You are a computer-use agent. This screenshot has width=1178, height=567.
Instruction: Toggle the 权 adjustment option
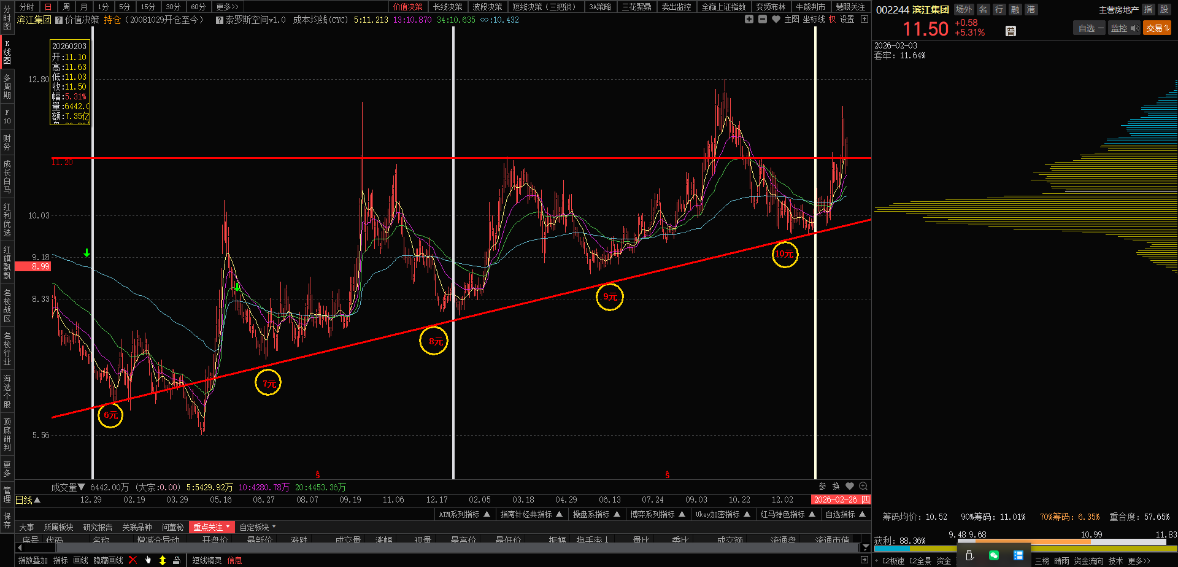[x=832, y=20]
